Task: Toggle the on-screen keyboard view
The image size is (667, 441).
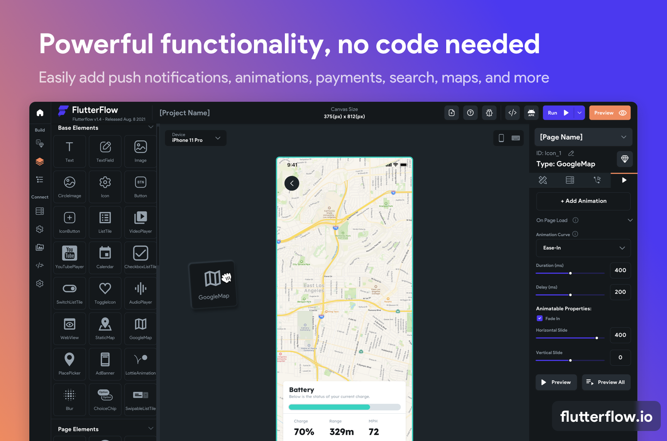Action: coord(516,138)
